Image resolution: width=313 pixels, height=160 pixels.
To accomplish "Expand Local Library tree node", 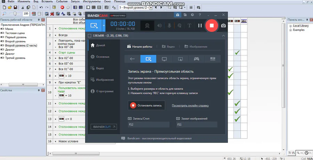I will pyautogui.click(x=291, y=26).
